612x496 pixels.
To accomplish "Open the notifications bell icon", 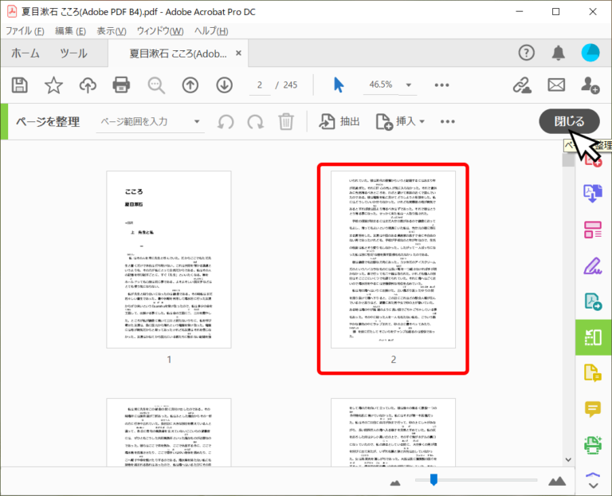I will pyautogui.click(x=559, y=53).
